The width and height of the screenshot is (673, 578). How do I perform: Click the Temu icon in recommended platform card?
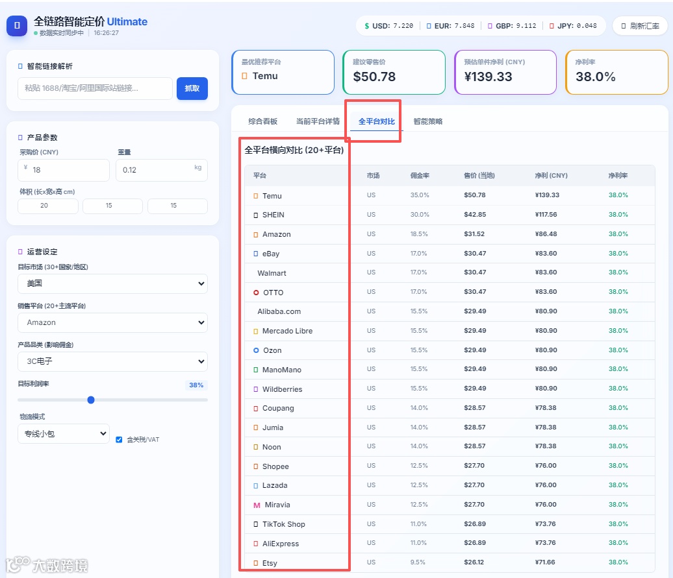245,76
